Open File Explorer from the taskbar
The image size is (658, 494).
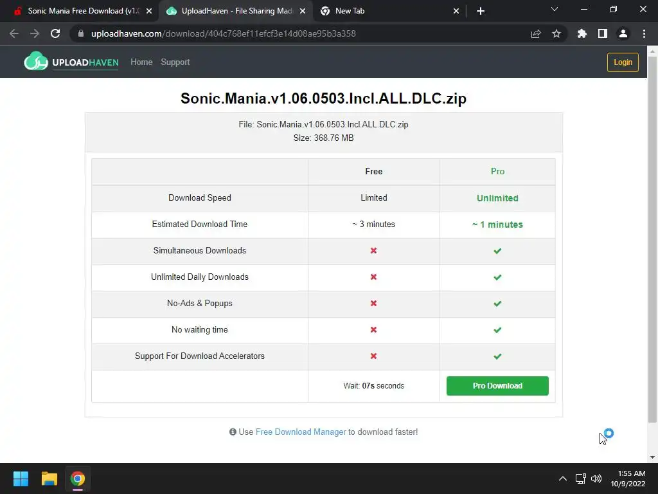pyautogui.click(x=49, y=479)
